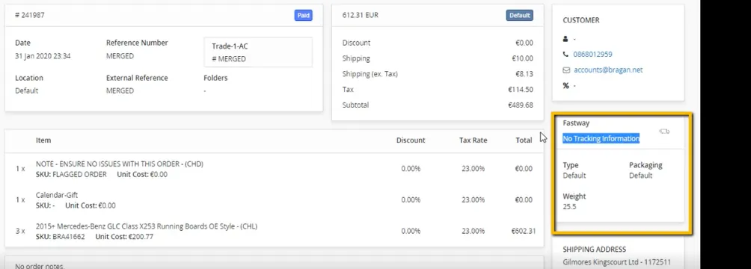Viewport: 751px width, 269px height.
Task: Click Unit Cost: €200.77 text
Action: (124, 236)
